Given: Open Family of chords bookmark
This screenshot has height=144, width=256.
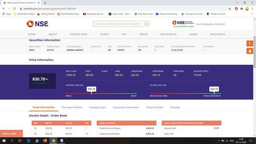Looking at the screenshot, I should tap(216, 14).
